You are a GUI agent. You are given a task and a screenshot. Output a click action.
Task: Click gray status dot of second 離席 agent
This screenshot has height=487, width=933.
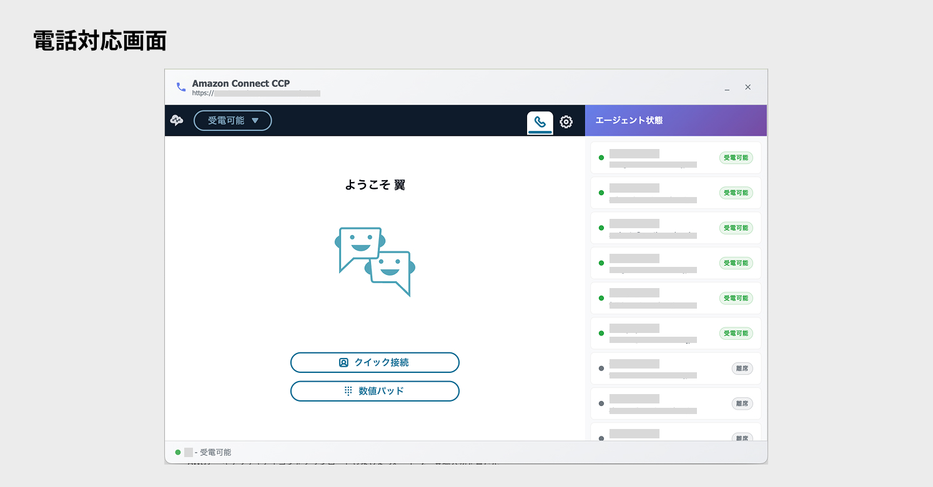click(601, 403)
